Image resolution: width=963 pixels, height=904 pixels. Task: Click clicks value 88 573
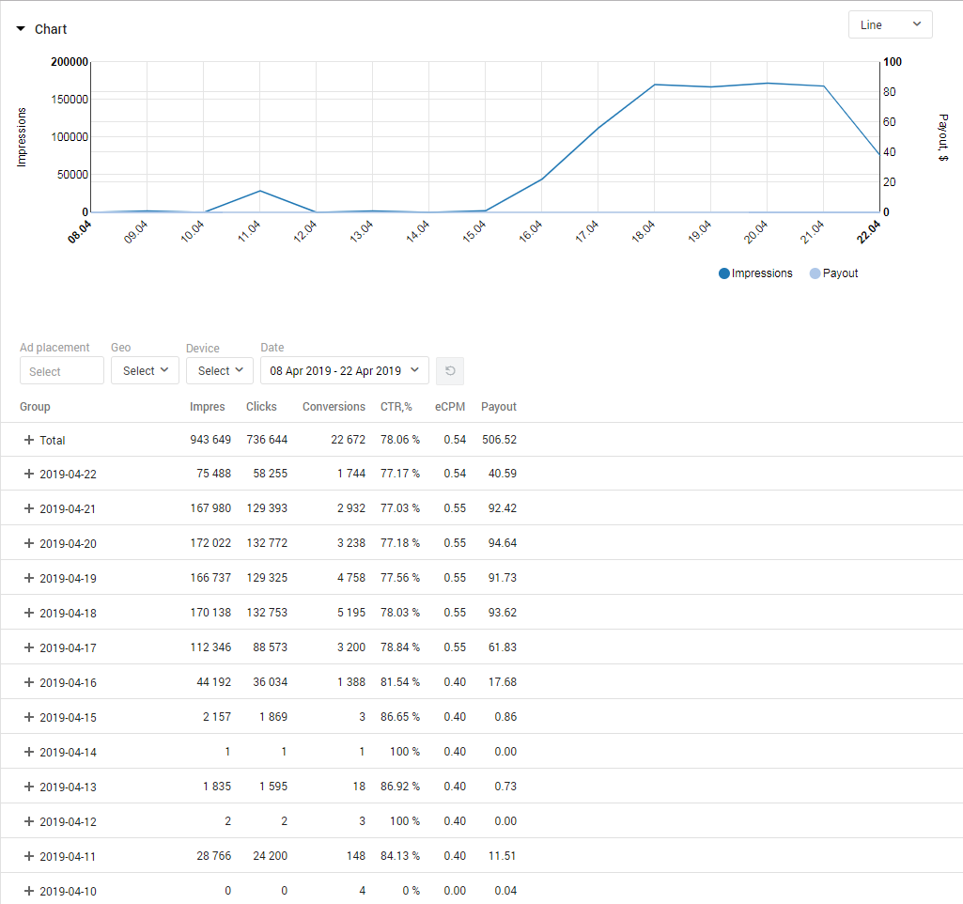click(271, 647)
